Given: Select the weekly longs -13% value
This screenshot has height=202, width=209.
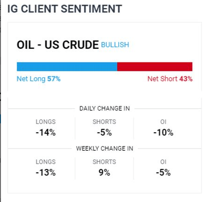Looking at the screenshot, I should [x=46, y=173].
